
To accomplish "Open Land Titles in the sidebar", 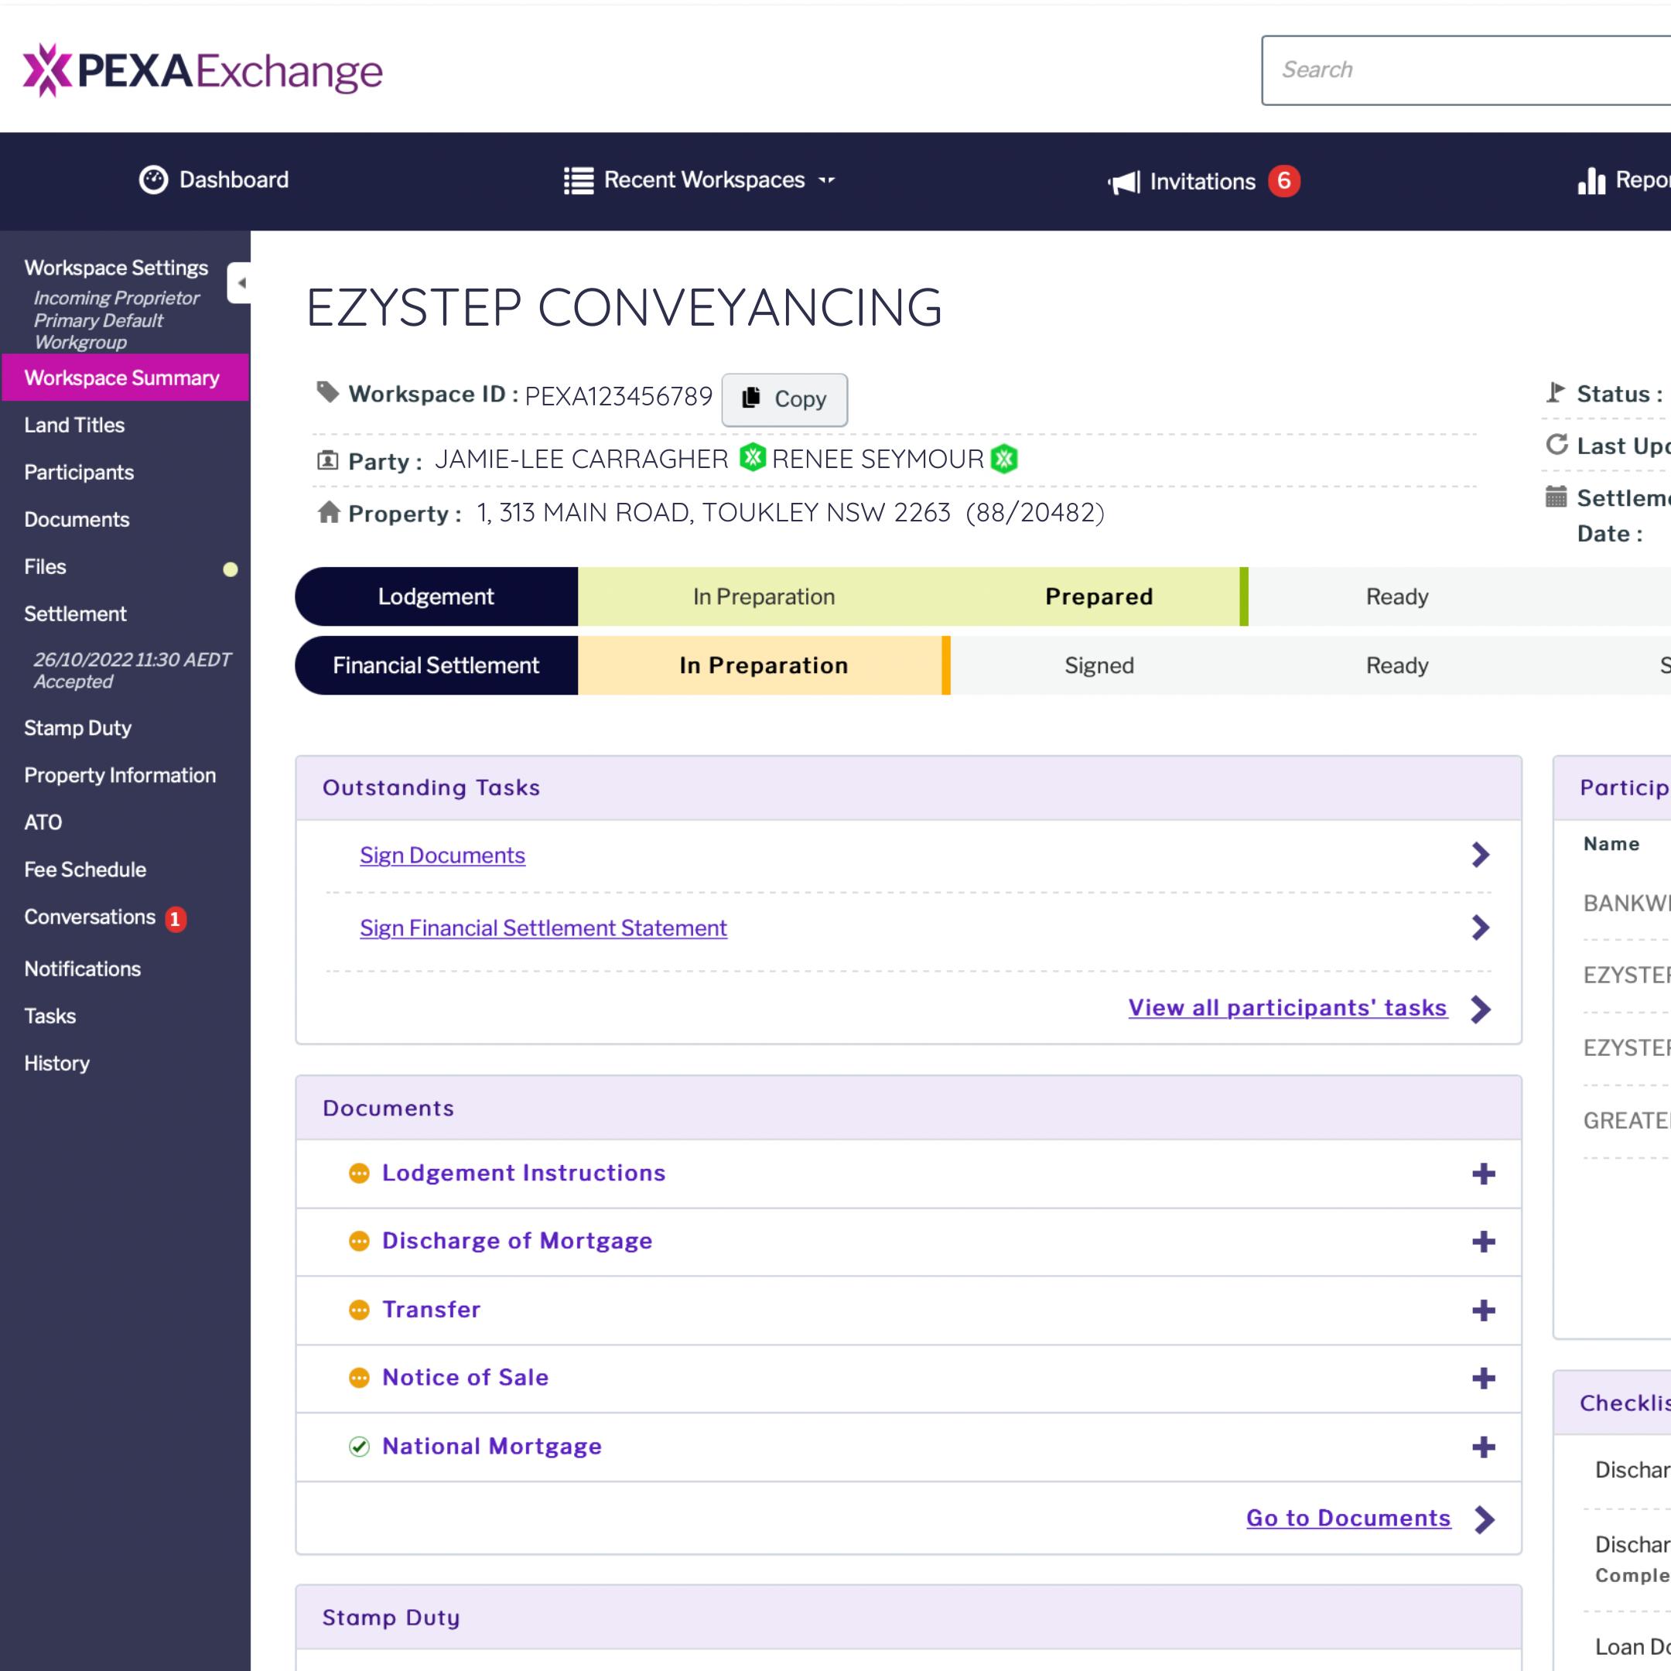I will (74, 425).
